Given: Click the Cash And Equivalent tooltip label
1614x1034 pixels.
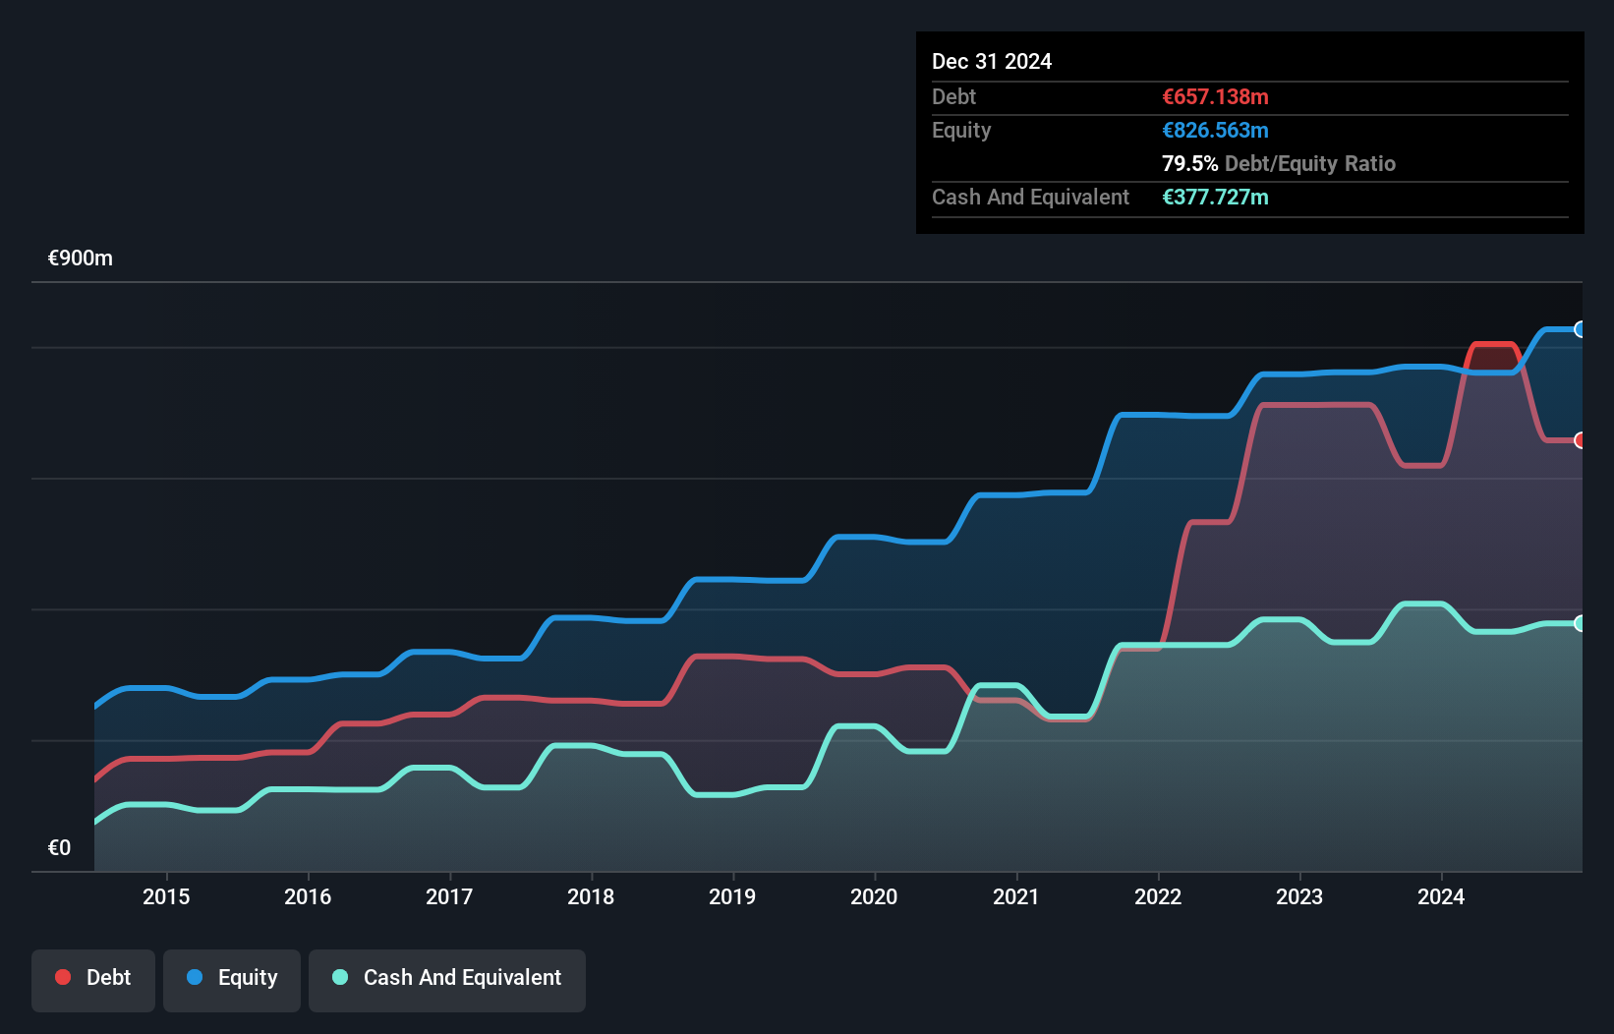Looking at the screenshot, I should click(x=1030, y=197).
